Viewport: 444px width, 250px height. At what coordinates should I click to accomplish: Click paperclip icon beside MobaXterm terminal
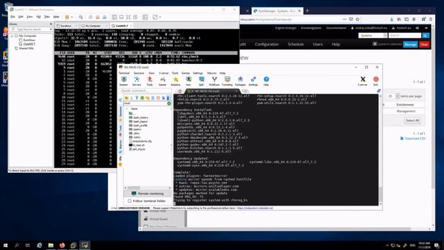(x=379, y=91)
